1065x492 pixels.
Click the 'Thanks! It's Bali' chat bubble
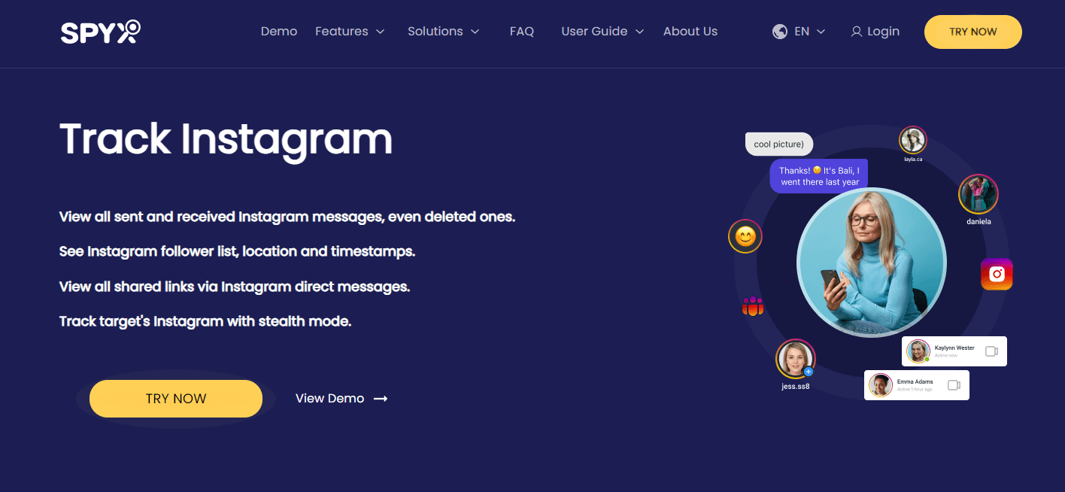(x=819, y=176)
